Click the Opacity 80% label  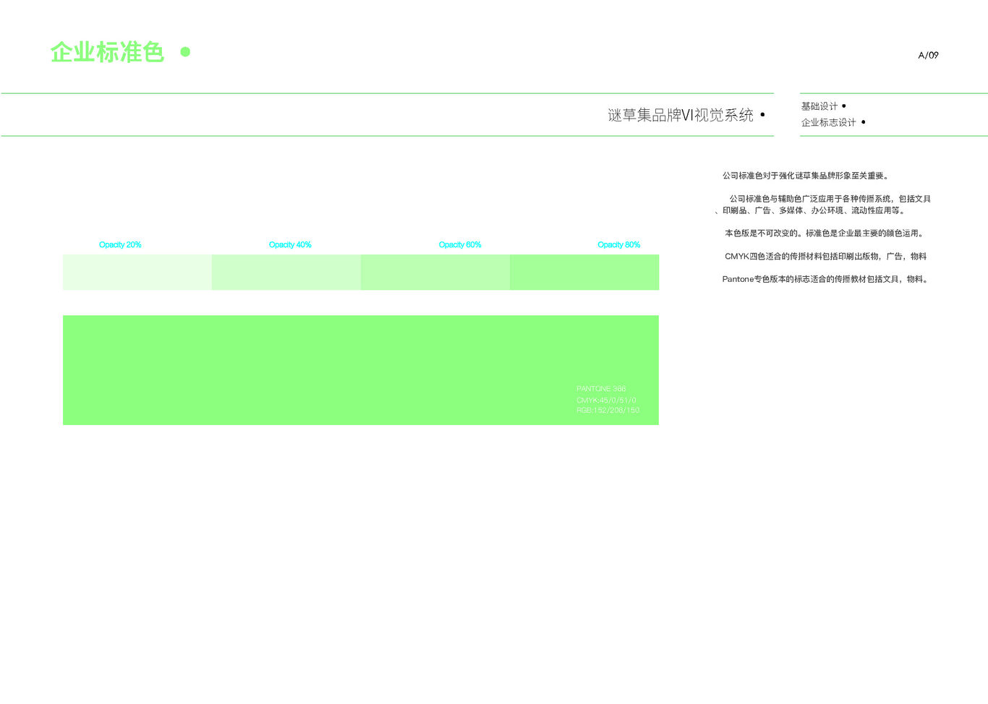(x=619, y=245)
